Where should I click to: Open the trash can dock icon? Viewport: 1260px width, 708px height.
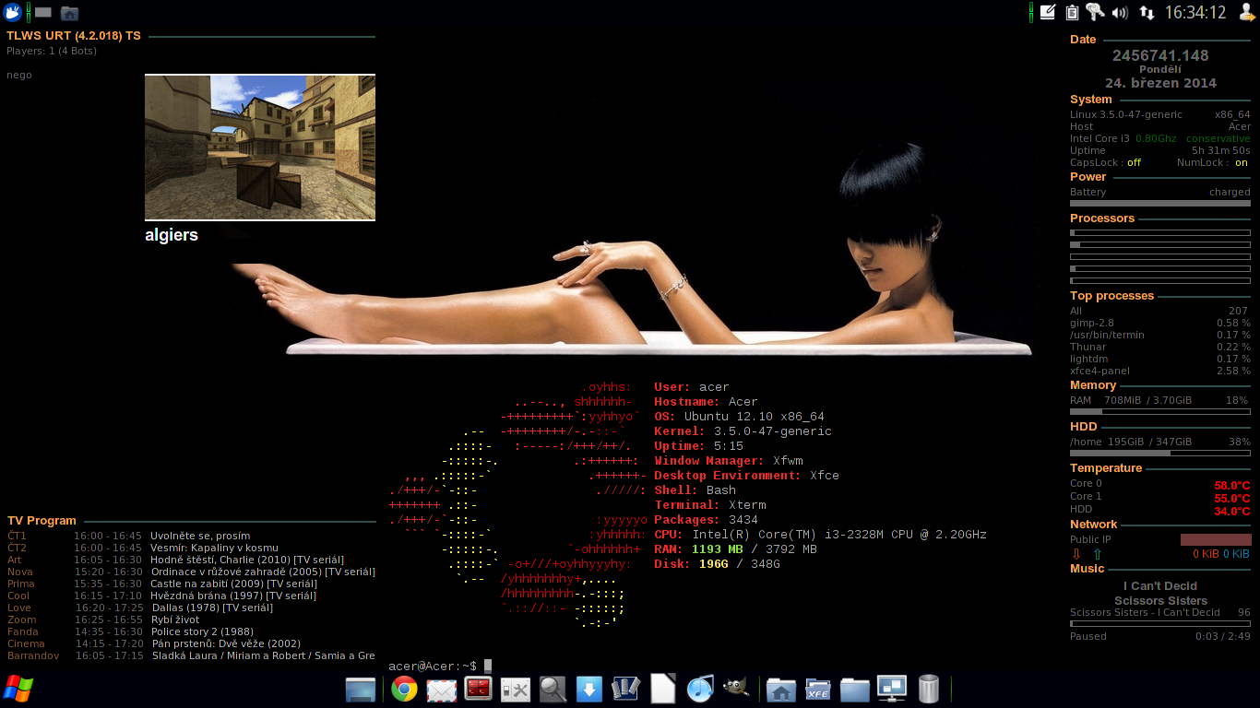pyautogui.click(x=929, y=689)
